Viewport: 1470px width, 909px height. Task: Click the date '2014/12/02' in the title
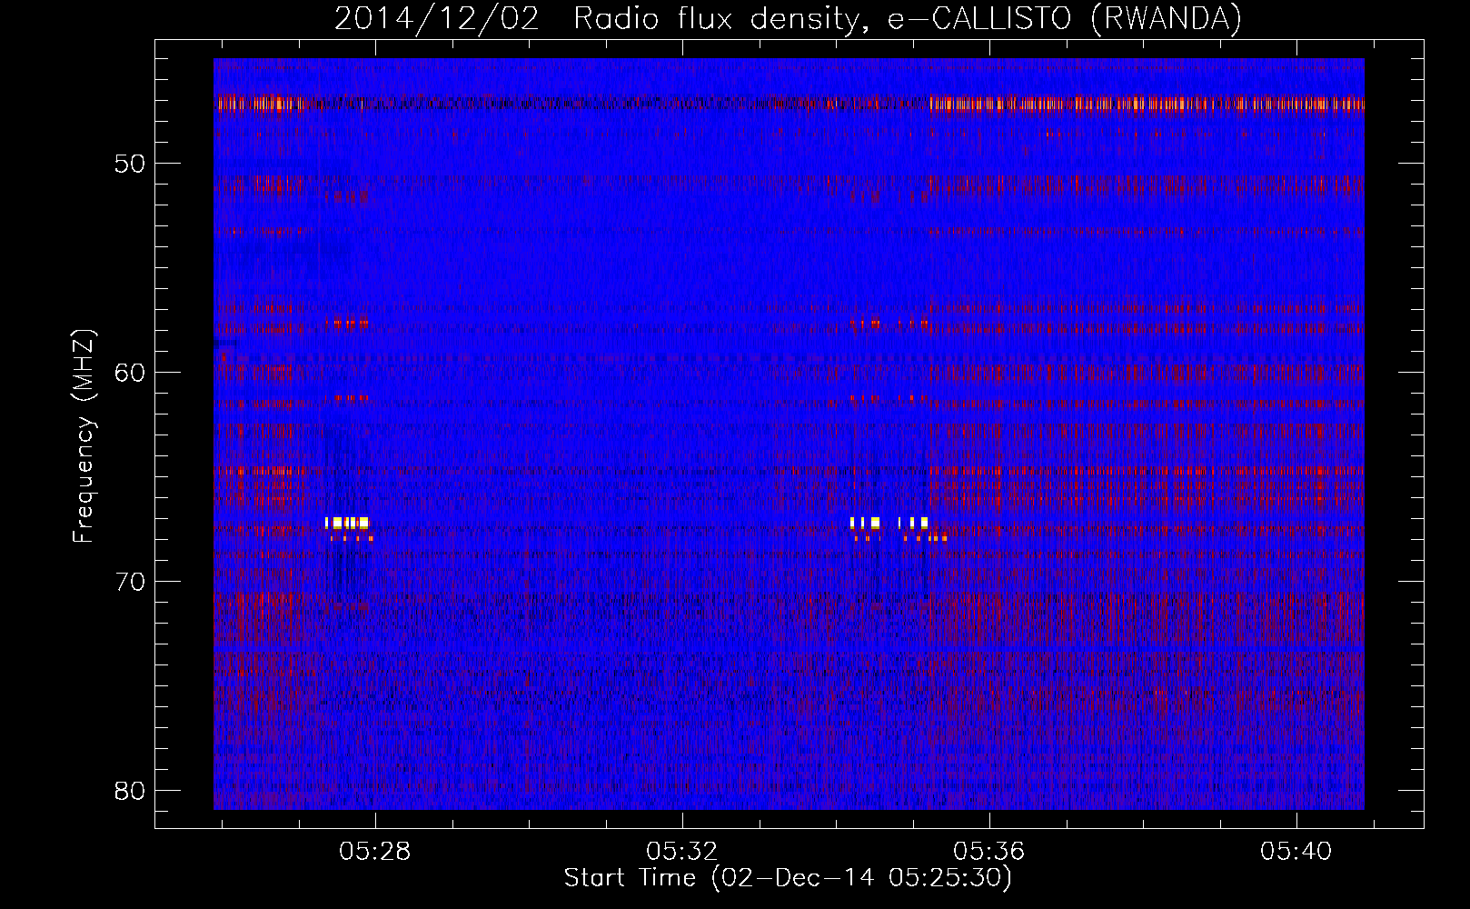coord(436,19)
